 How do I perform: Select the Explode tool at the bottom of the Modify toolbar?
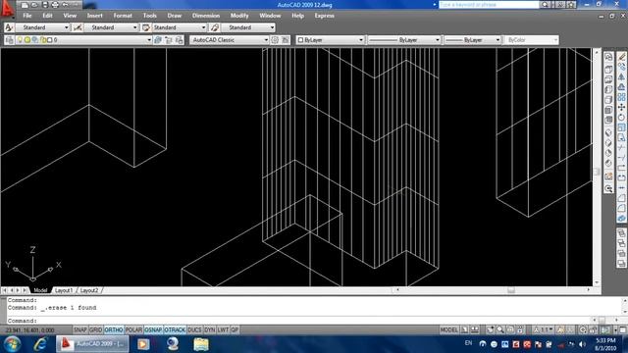tap(621, 218)
